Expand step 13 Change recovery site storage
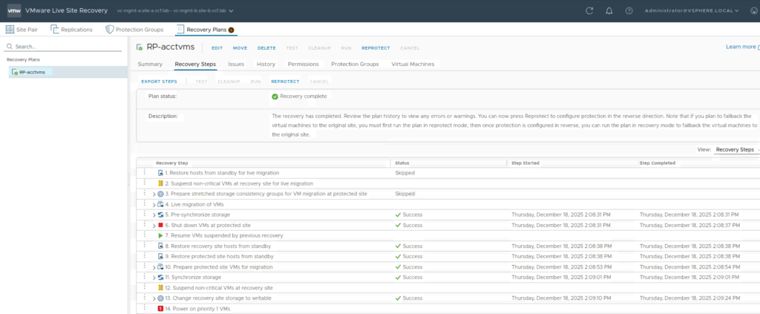Screen dimensions: 760x314 pyautogui.click(x=154, y=298)
